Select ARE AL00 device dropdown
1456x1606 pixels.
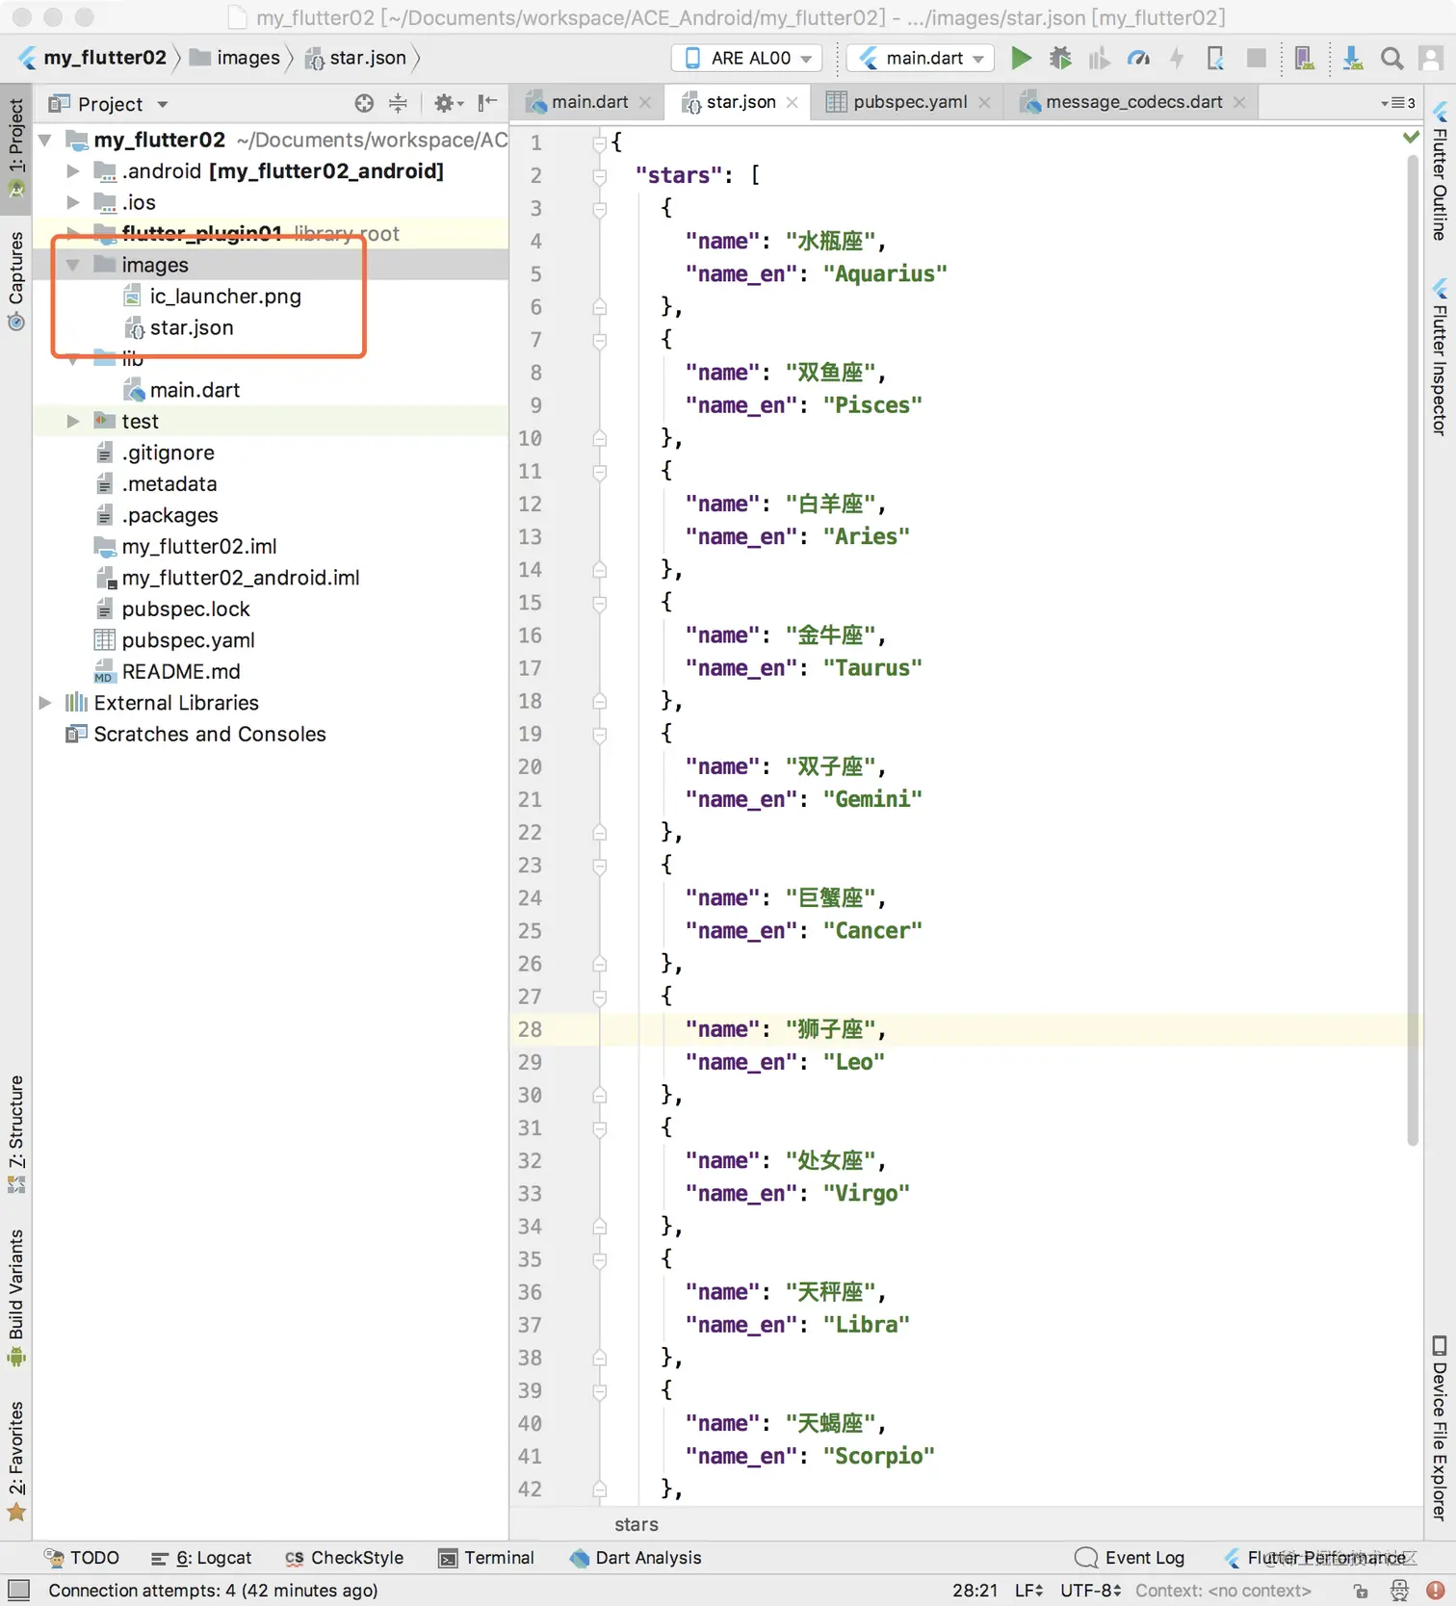[747, 58]
